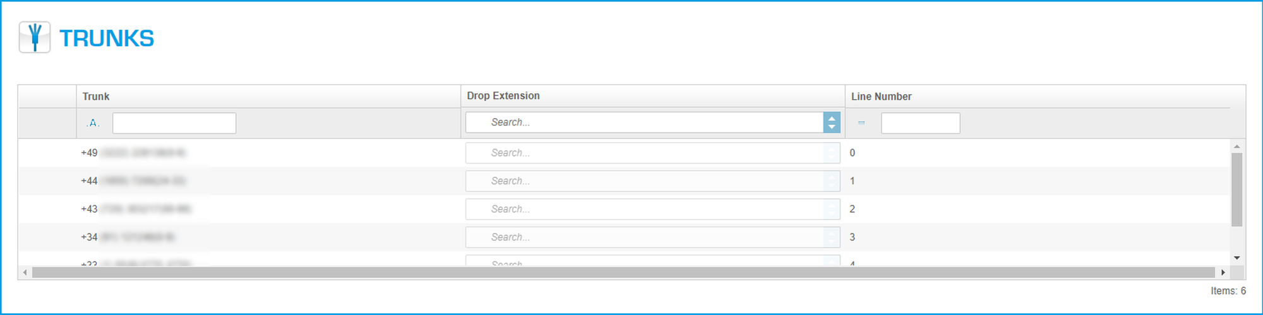
Task: Sort by the Line Number column header
Action: coord(881,97)
